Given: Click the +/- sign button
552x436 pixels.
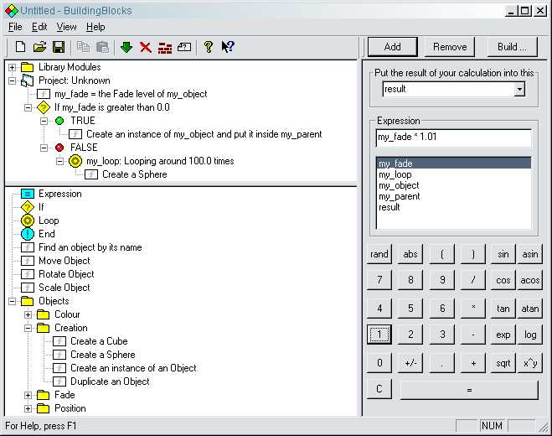Looking at the screenshot, I should pos(410,363).
